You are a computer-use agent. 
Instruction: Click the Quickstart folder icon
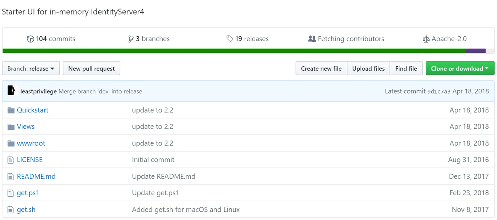(11, 110)
